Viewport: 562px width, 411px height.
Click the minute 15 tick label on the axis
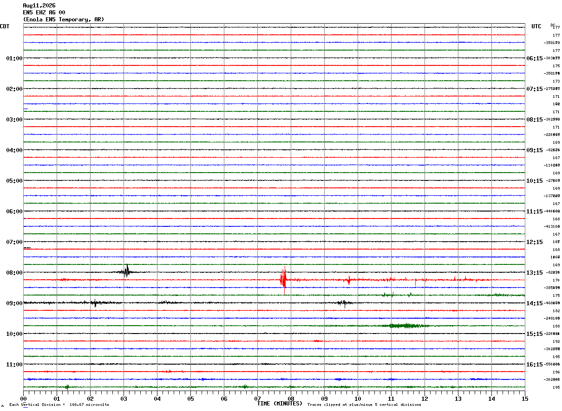click(525, 398)
